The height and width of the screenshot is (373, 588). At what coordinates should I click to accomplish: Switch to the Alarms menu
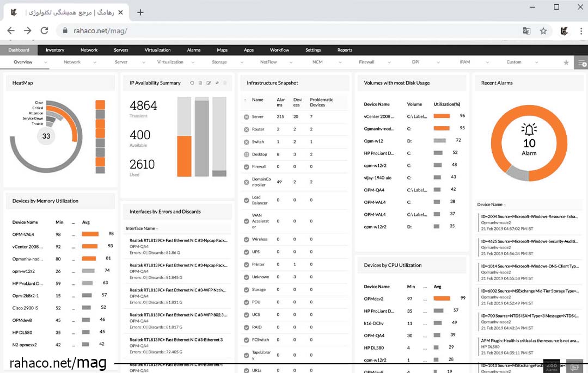click(x=194, y=50)
